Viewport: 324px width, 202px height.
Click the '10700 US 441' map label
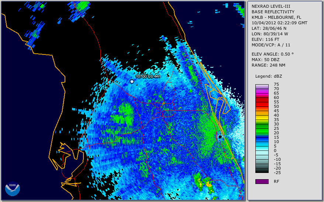point(148,76)
